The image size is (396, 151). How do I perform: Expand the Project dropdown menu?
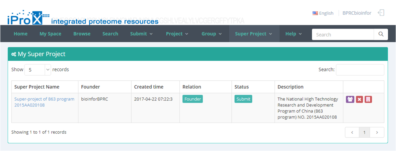(177, 34)
